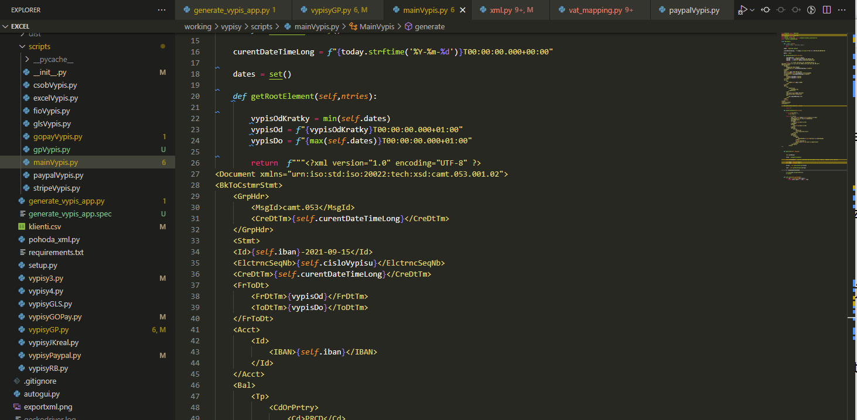
Task: Open vypisyGP.py in explorer tree
Action: tap(87, 329)
